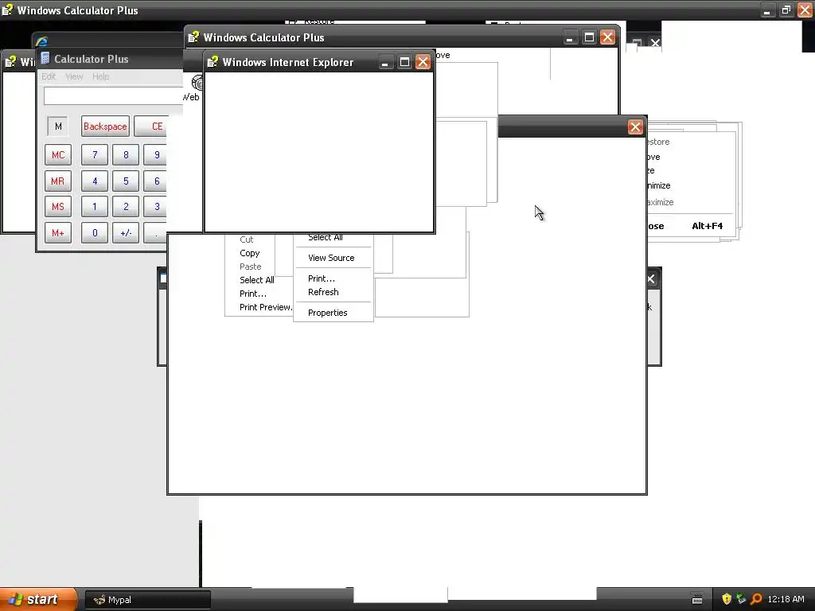Close the top-most Windows Calculator Plus window
This screenshot has height=611, width=815.
(x=805, y=10)
